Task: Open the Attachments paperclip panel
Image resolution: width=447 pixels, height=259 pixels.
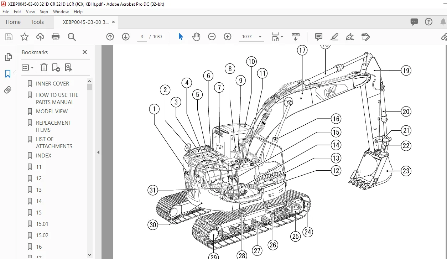Action: coord(8,90)
